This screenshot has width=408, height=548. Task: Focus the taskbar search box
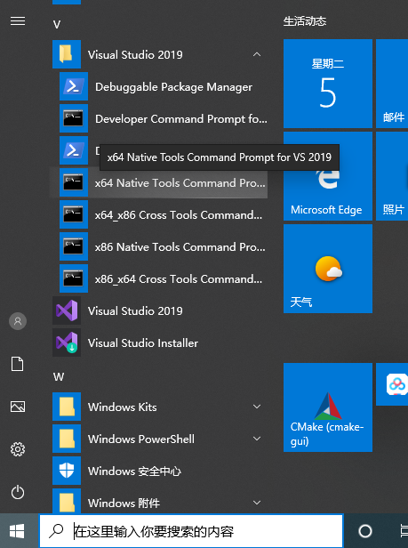191,531
